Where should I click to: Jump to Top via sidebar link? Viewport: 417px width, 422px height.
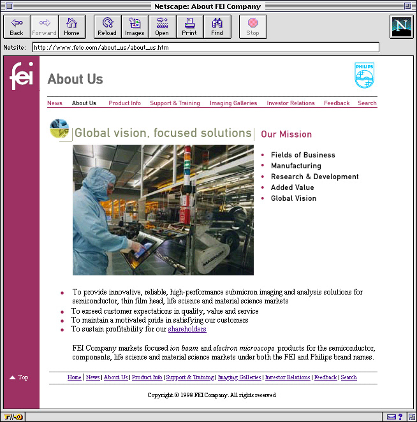(19, 377)
